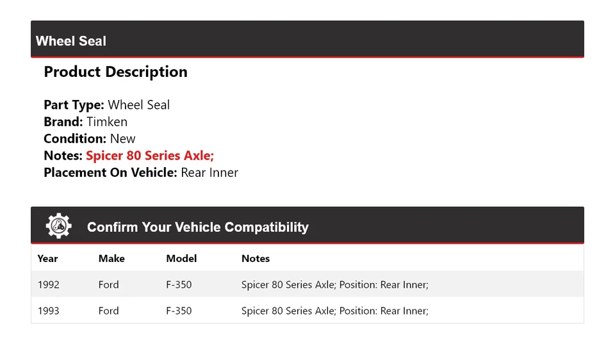Click F-350 in the 1993 row
Screen dimensions: 615x344
point(179,311)
